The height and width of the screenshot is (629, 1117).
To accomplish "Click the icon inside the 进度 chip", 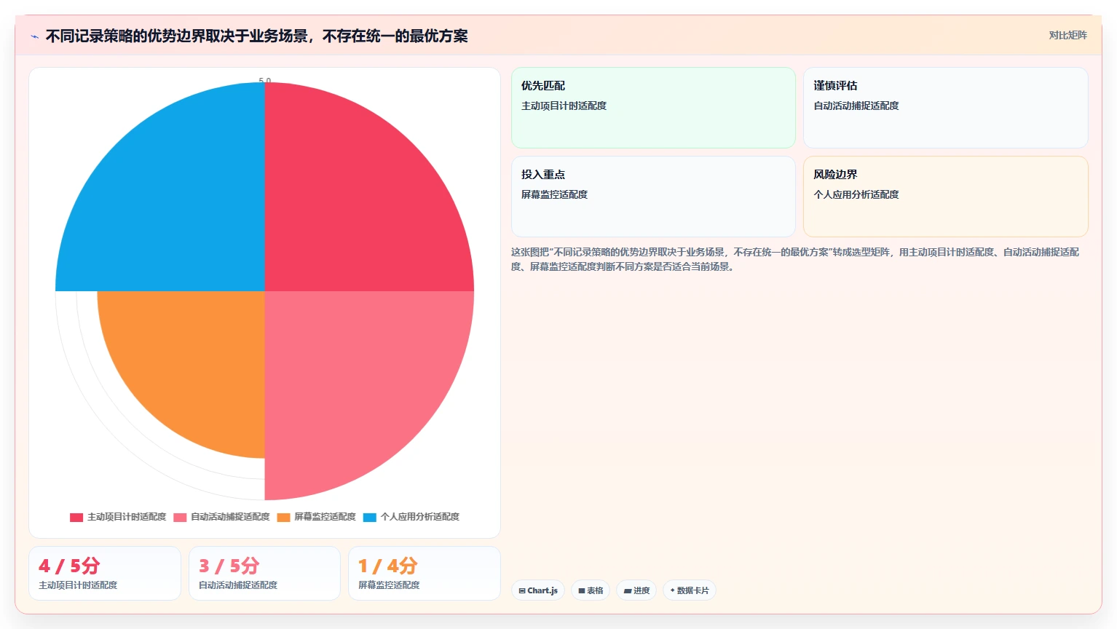I will coord(628,590).
